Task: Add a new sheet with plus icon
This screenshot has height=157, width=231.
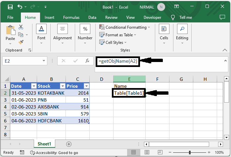Action: point(69,144)
